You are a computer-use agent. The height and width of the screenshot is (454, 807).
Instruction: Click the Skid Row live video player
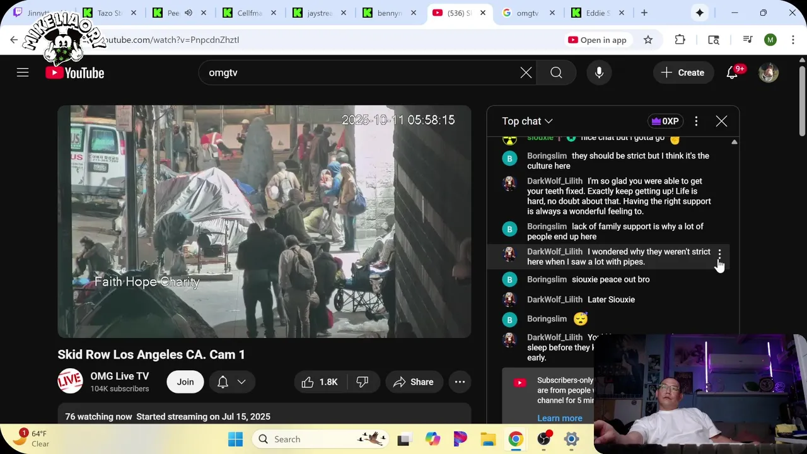coord(264,221)
